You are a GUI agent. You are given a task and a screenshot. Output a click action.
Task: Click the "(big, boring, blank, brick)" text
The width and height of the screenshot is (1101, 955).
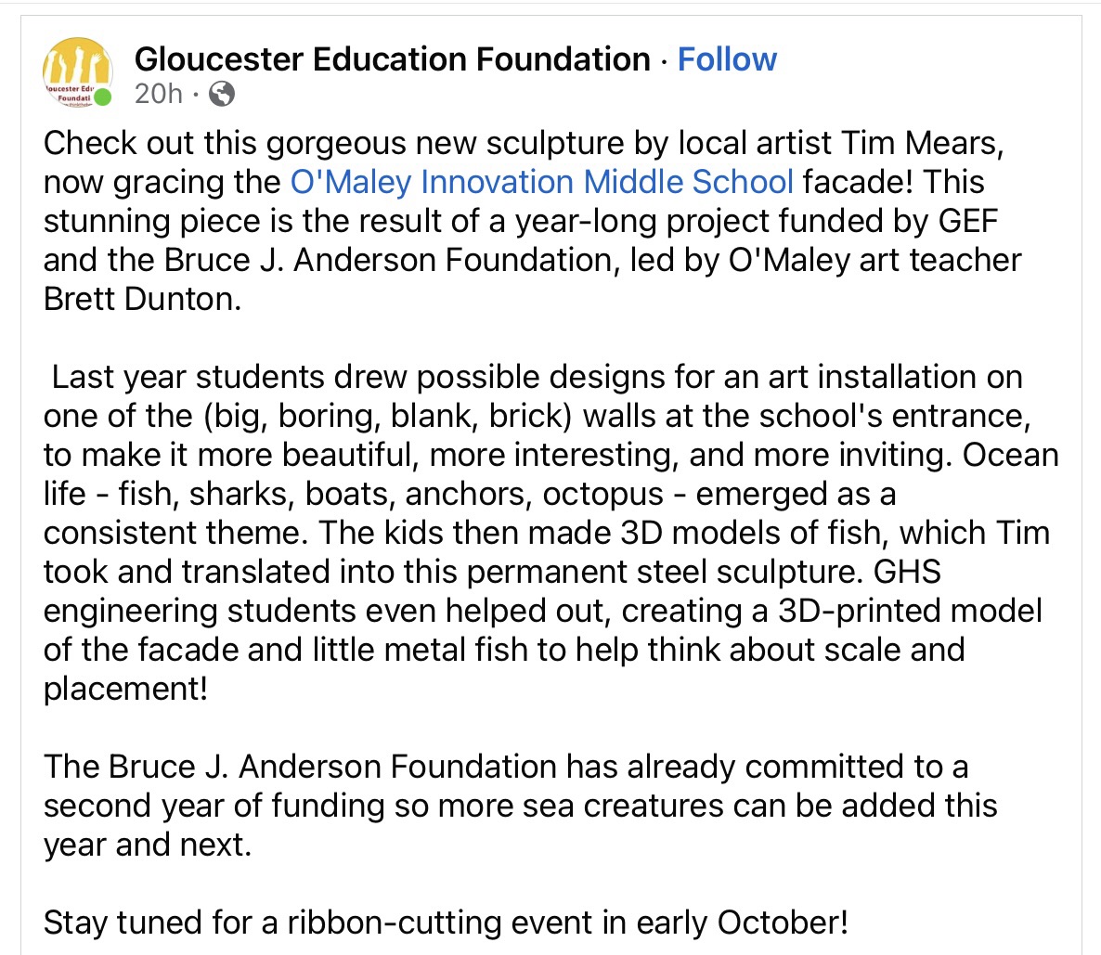click(x=387, y=416)
